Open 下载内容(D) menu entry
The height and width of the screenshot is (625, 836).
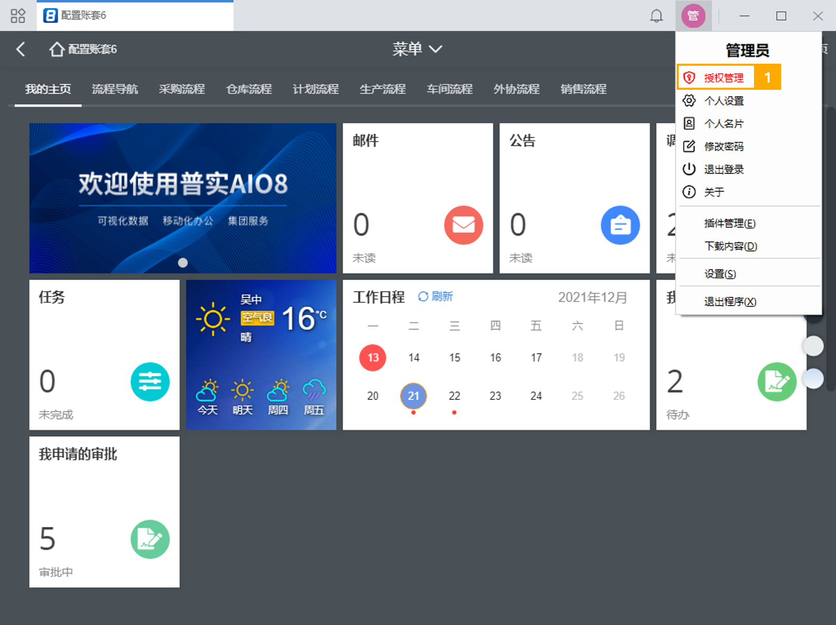(x=730, y=246)
